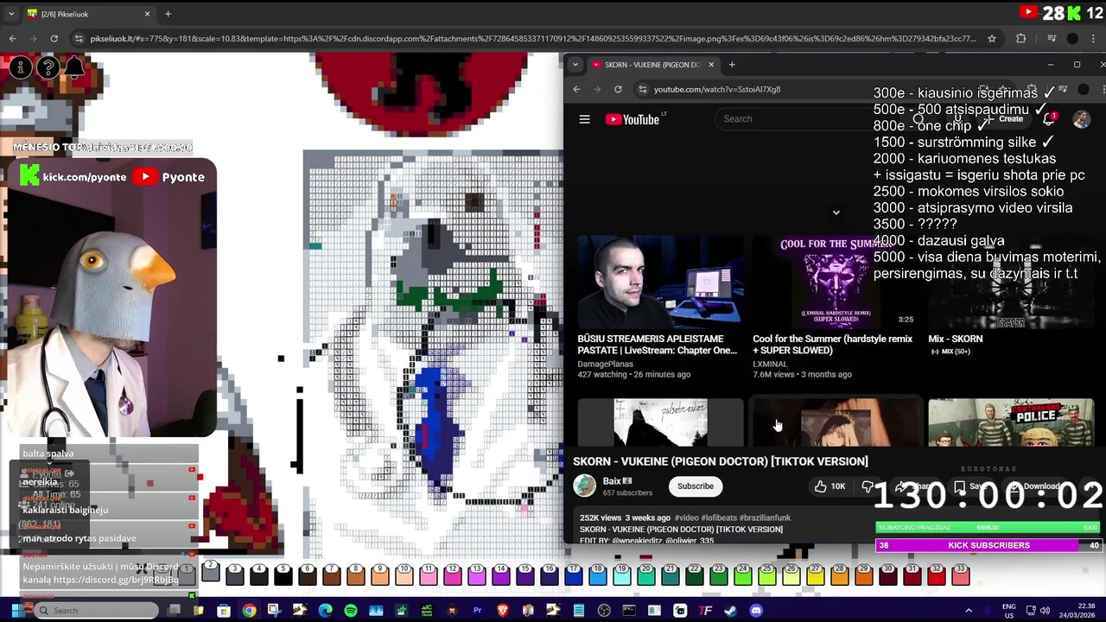
Task: Subscribe to the Baix channel
Action: click(696, 486)
